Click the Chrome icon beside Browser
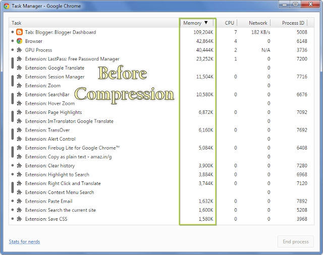 point(19,41)
